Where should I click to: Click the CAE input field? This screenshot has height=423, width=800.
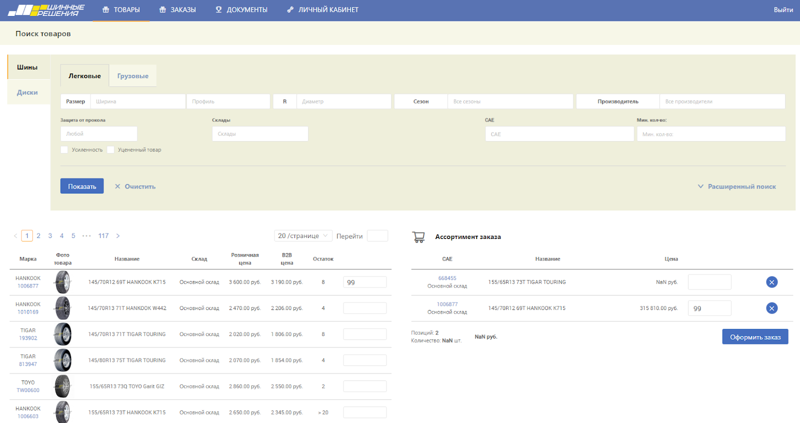tap(559, 134)
